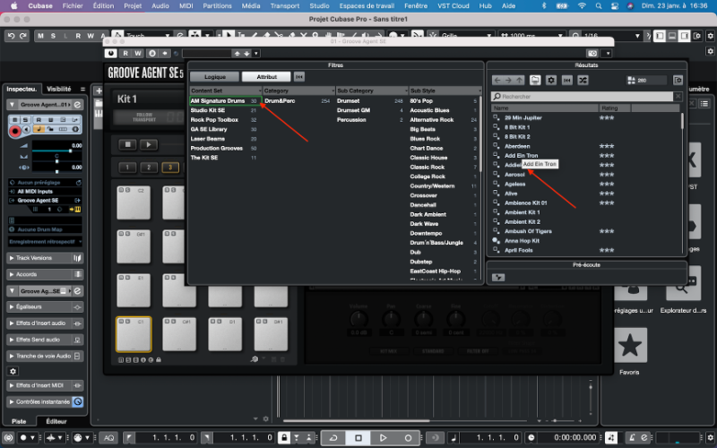Open the MIDI menu
Image resolution: width=717 pixels, height=448 pixels.
tap(186, 6)
